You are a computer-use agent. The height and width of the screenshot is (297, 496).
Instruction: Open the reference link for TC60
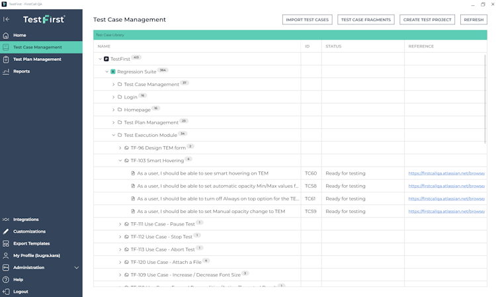pos(446,173)
